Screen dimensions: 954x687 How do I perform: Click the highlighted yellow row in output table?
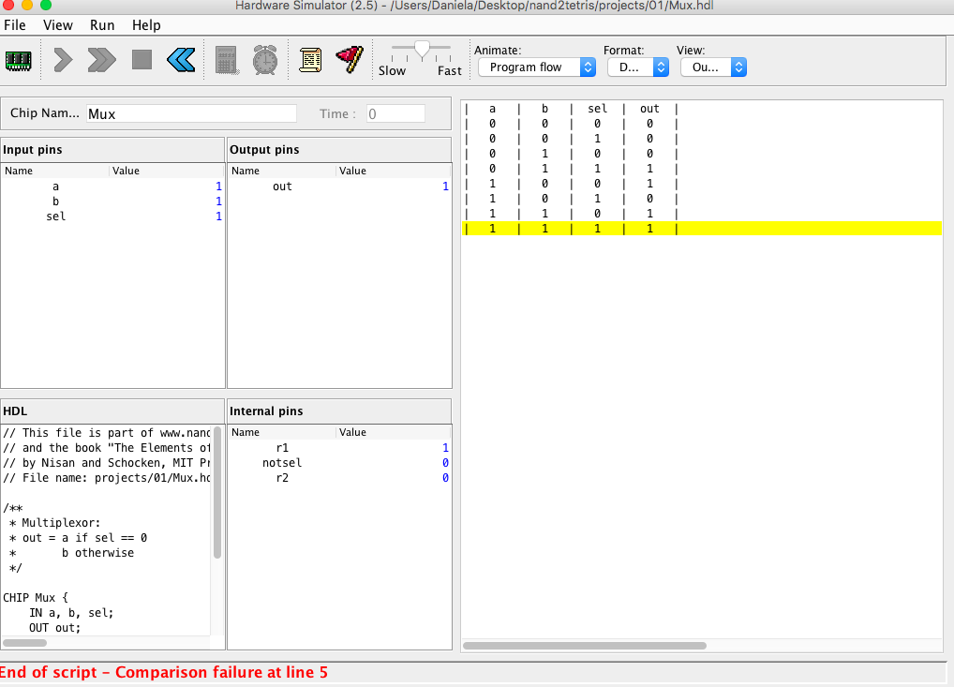(703, 229)
